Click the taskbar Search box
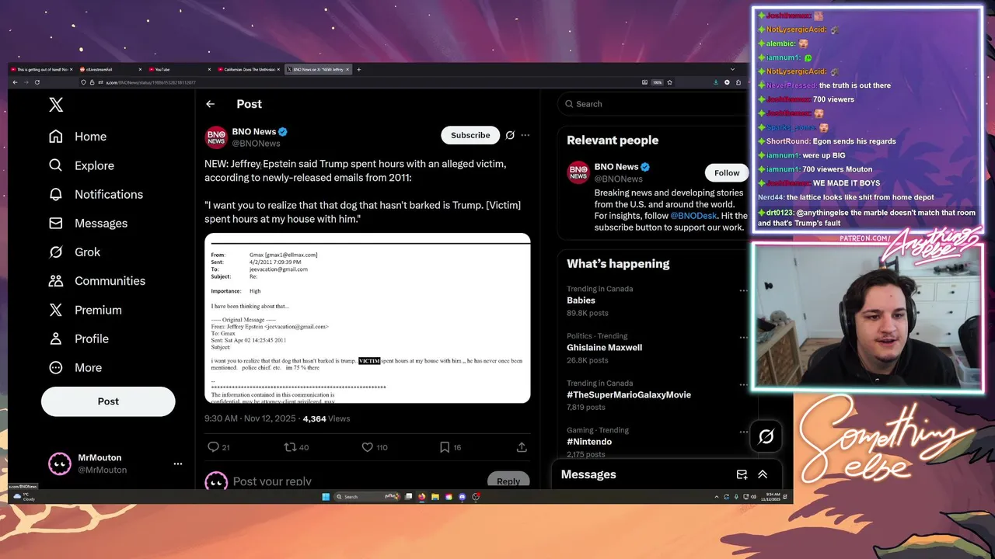This screenshot has width=995, height=559. tap(368, 497)
